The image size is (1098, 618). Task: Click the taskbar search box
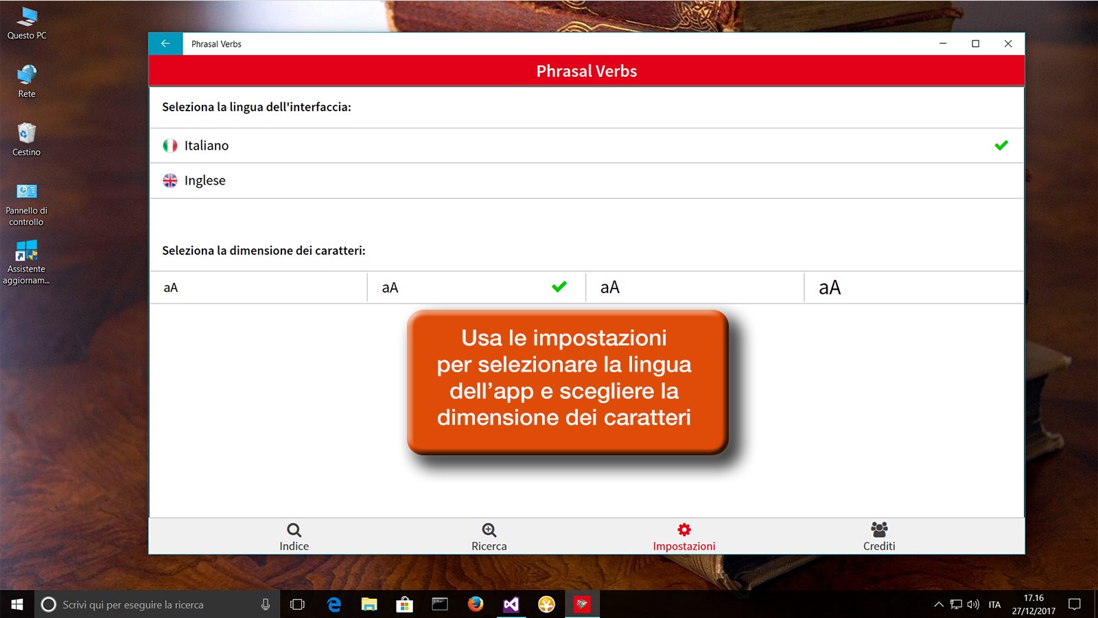pyautogui.click(x=156, y=604)
